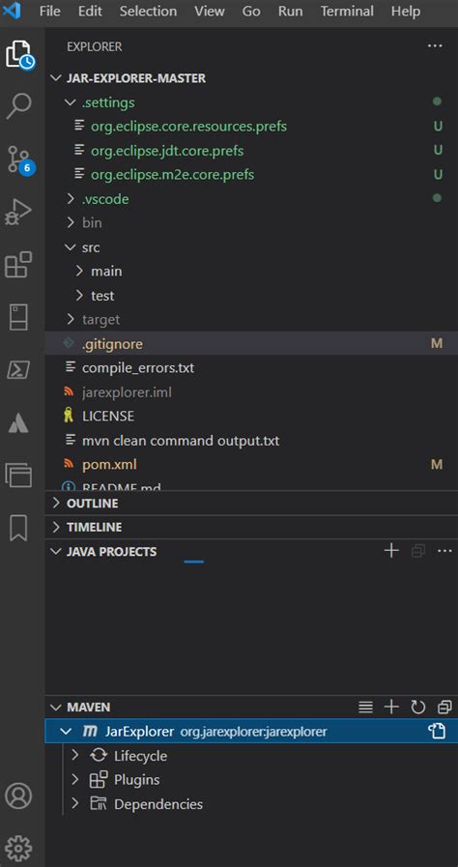Open the View menu
Viewport: 458px width, 867px height.
210,11
